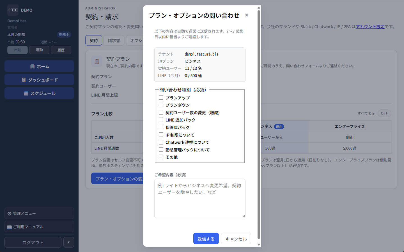
Task: Check the プランアップ checkbox
Action: pyautogui.click(x=161, y=97)
